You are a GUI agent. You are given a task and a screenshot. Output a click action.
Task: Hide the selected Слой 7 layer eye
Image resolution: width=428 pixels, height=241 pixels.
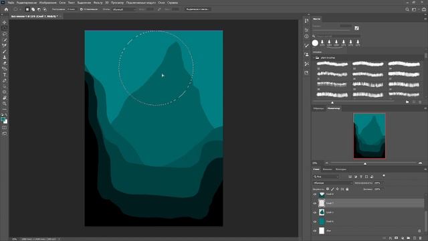(x=315, y=204)
